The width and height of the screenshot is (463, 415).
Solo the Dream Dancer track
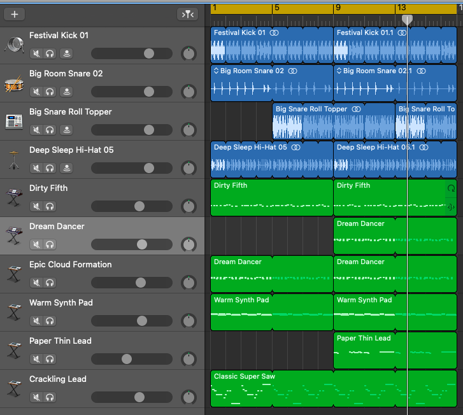pos(50,244)
